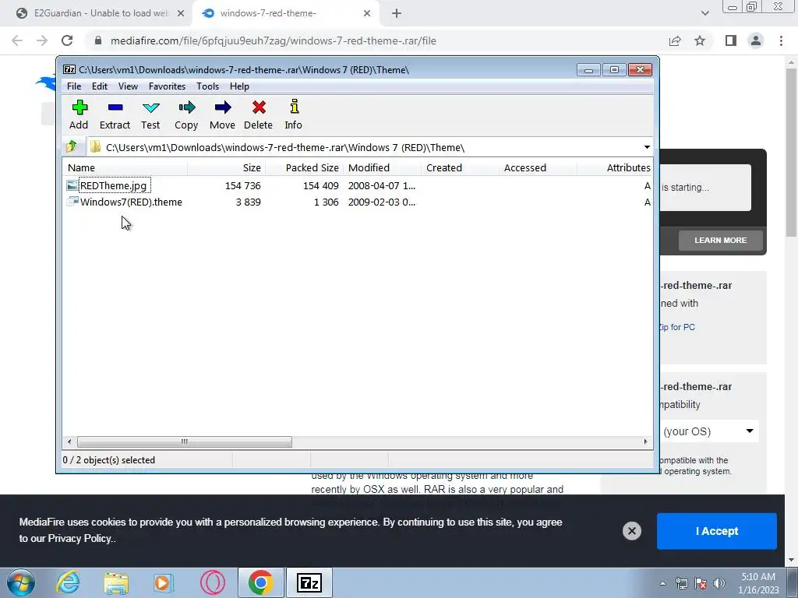Screen dimensions: 798x598
Task: Click the right arrow of horizontal scrollbar
Action: coord(645,442)
